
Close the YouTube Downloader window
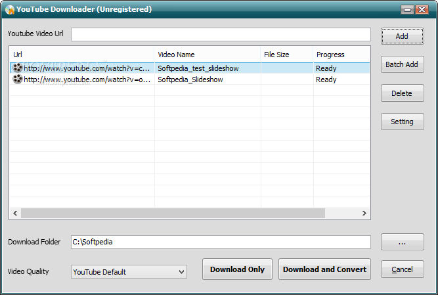pyautogui.click(x=422, y=10)
